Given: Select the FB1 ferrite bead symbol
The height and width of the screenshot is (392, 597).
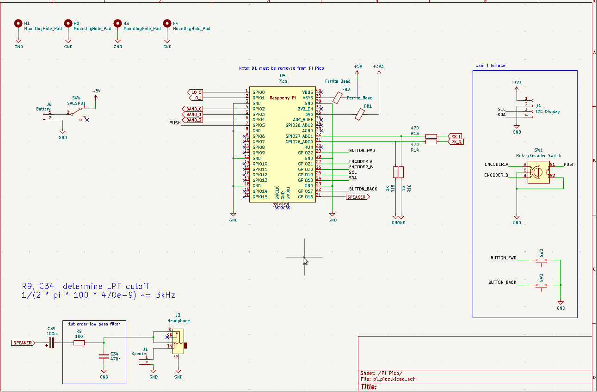Looking at the screenshot, I should tap(360, 115).
